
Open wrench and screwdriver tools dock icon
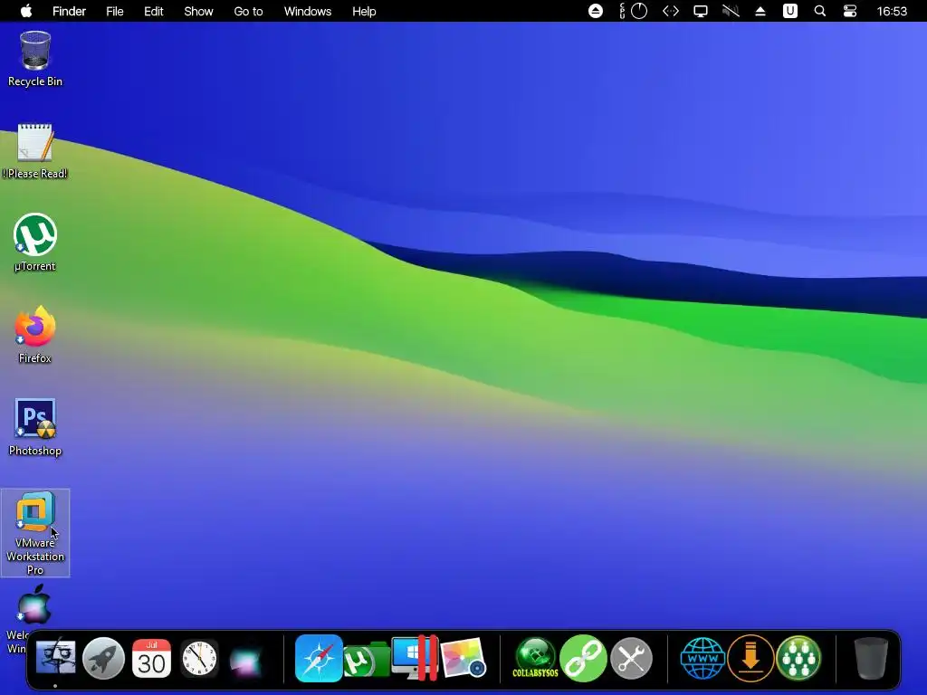tap(631, 658)
